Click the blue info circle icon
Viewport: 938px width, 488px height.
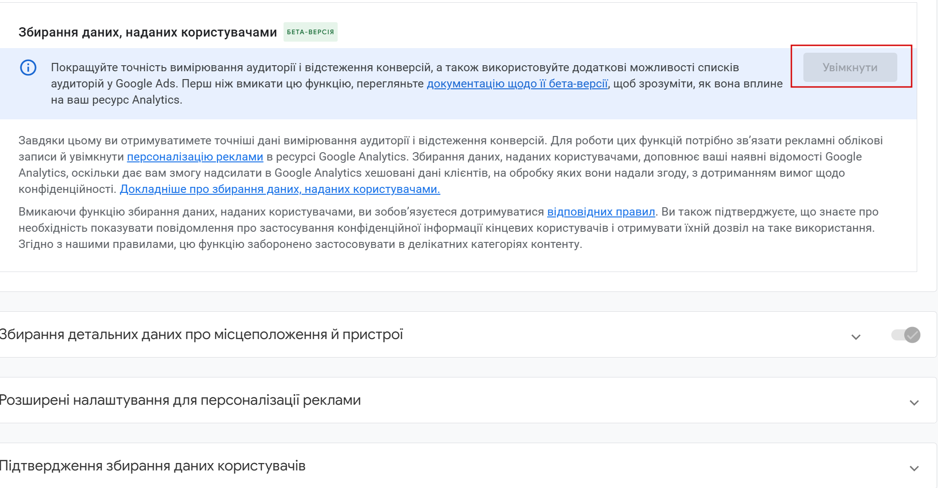click(x=28, y=68)
